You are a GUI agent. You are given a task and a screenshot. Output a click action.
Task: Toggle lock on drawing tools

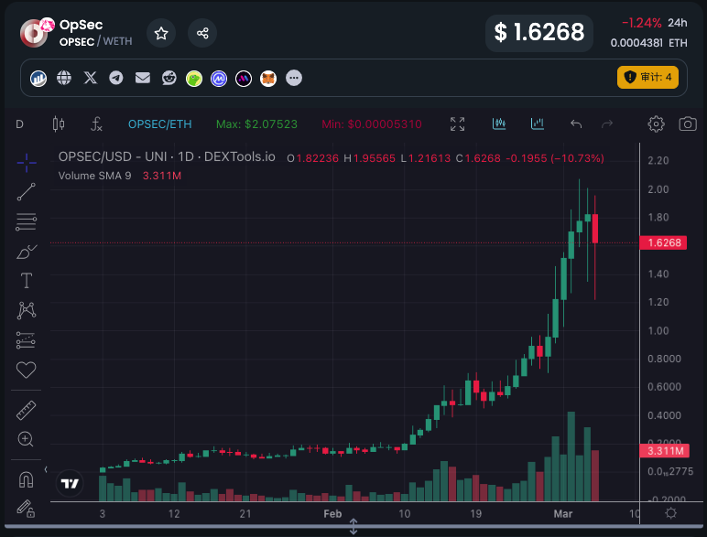click(27, 509)
